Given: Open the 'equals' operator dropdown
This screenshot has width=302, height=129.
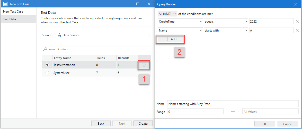Looking at the screenshot, I should point(226,22).
